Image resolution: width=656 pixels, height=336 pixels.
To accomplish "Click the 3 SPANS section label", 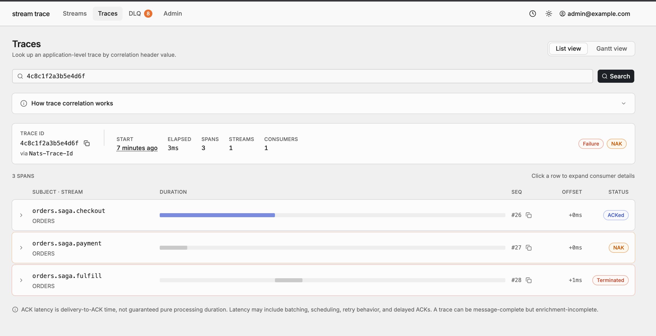I will coord(23,176).
